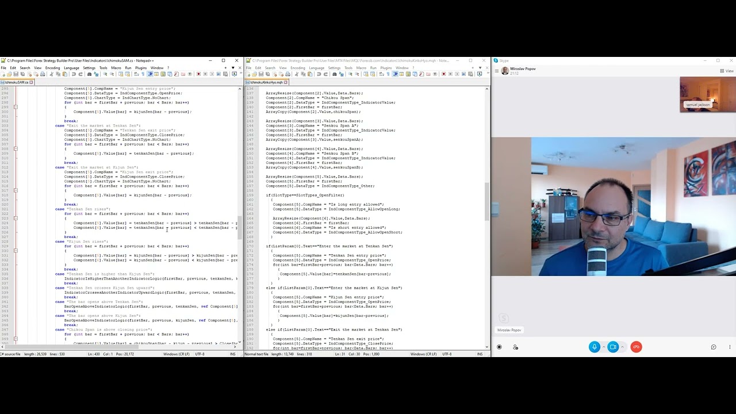
Task: Open microphone options chevron in Skype
Action: (x=603, y=347)
